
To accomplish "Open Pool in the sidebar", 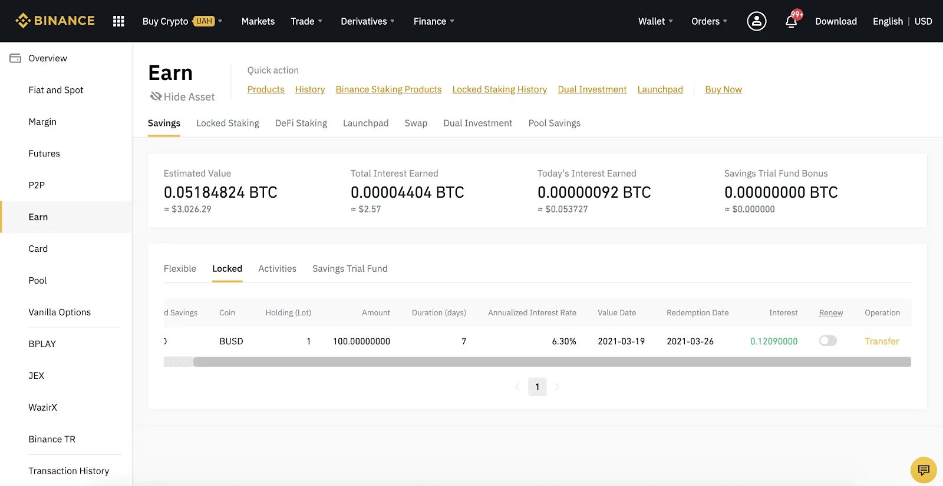I will (x=38, y=281).
